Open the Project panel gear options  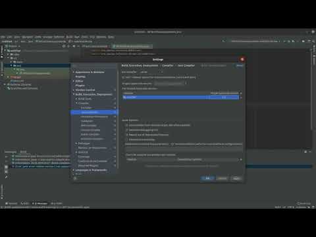click(74, 46)
